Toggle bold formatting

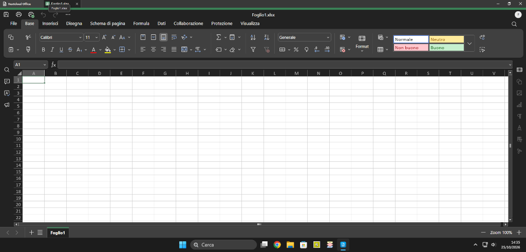pyautogui.click(x=43, y=50)
